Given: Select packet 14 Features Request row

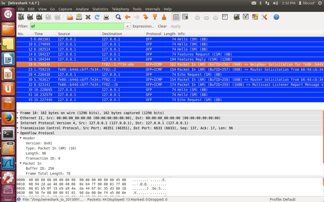Looking at the screenshot, I should coord(170,54).
